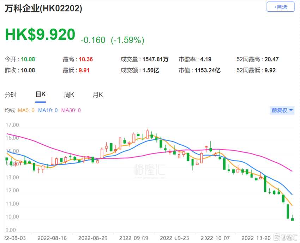Click the 52周最高 value 20.47

pyautogui.click(x=271, y=59)
